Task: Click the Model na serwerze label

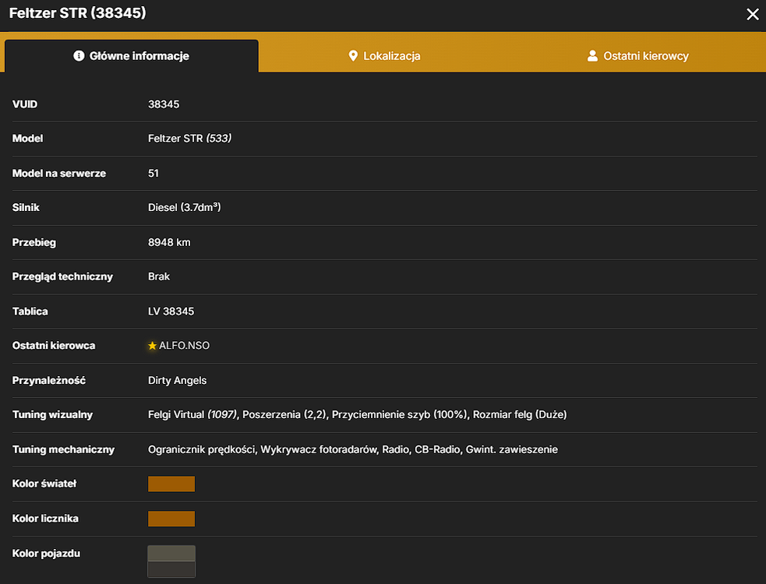Action: pos(59,174)
